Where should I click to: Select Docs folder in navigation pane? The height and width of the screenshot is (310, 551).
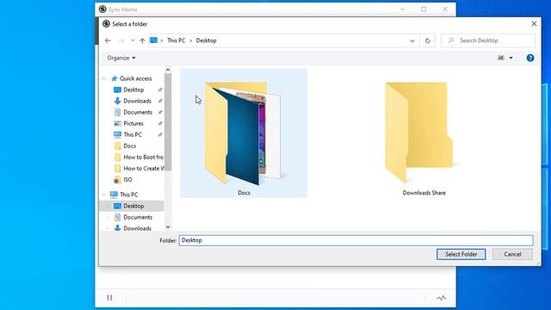tap(130, 146)
